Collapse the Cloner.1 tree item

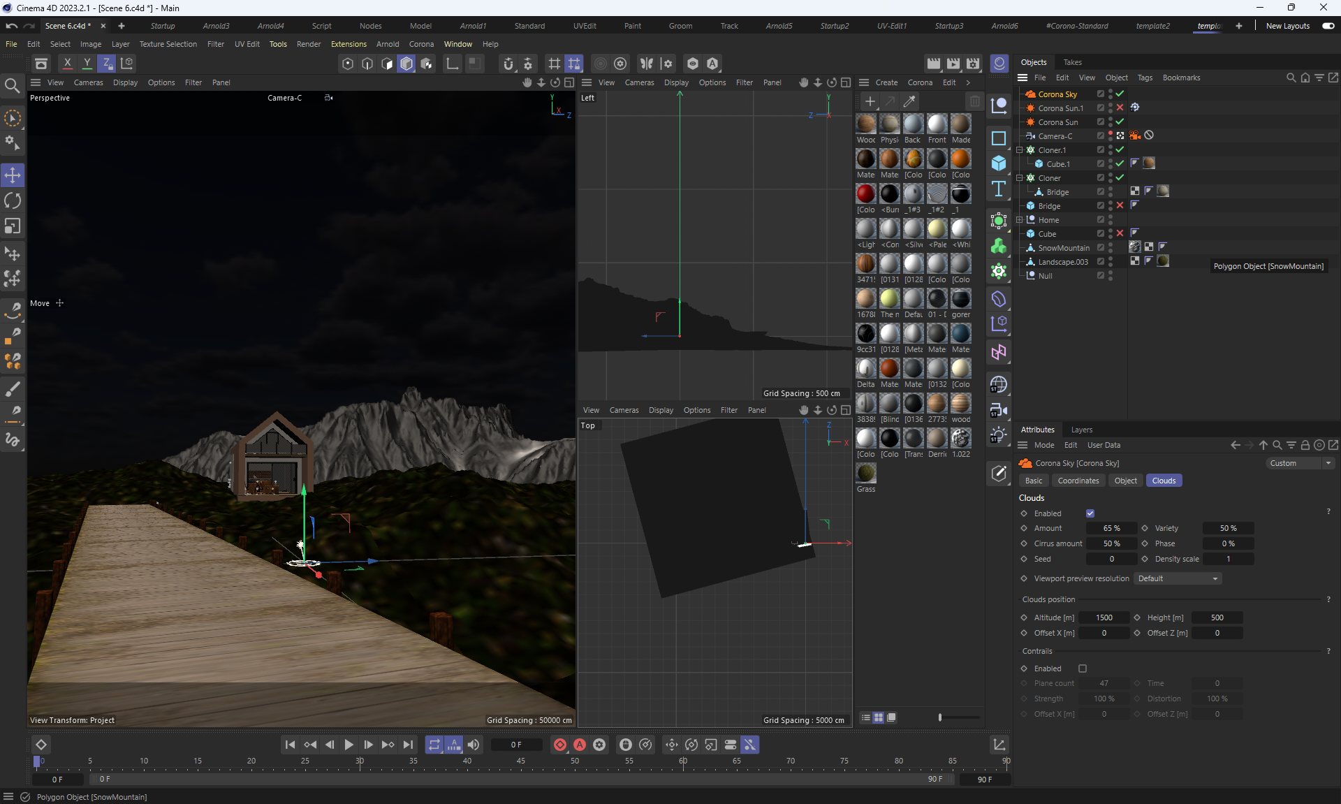coord(1020,149)
